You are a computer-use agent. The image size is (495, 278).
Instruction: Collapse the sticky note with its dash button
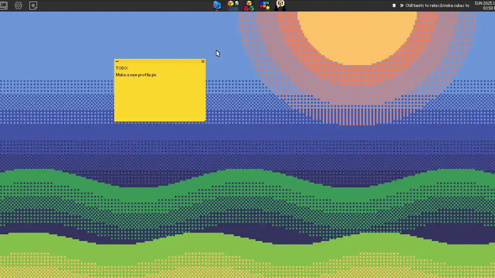[117, 61]
